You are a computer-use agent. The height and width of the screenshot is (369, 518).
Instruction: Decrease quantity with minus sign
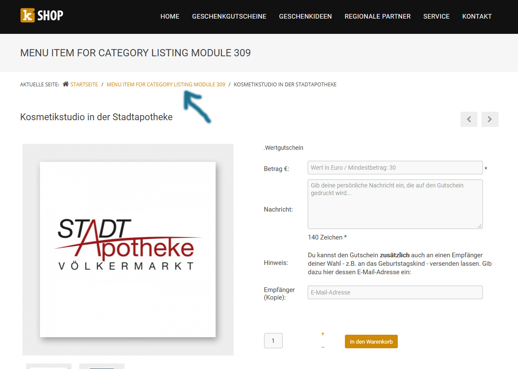point(323,347)
